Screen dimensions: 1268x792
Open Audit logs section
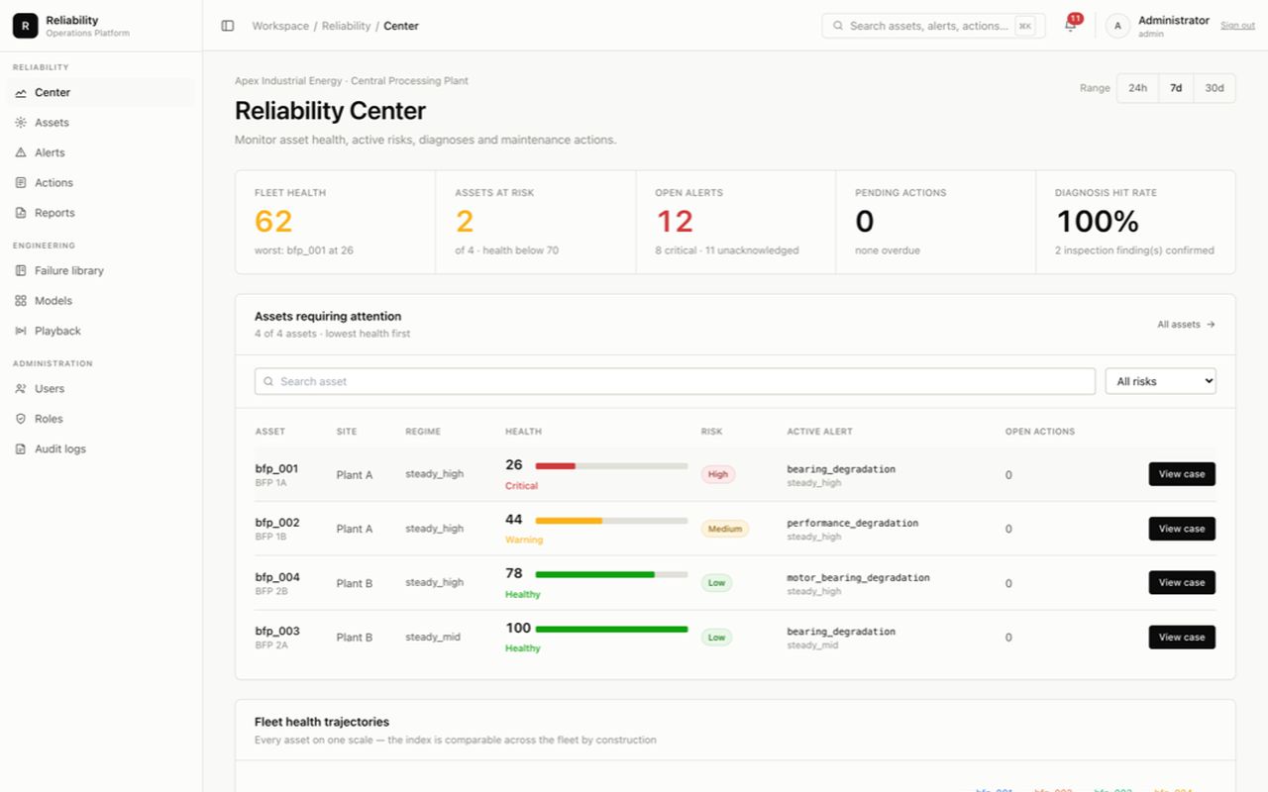(x=100, y=448)
